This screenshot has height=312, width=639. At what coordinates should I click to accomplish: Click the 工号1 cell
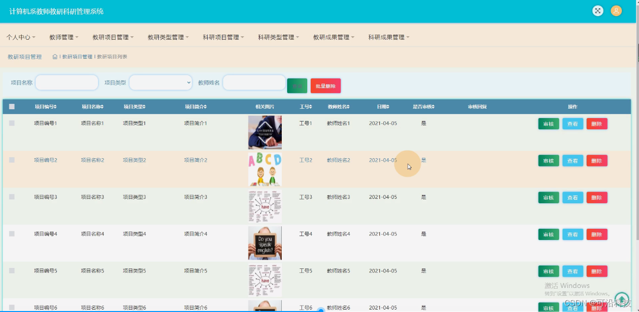pos(306,123)
